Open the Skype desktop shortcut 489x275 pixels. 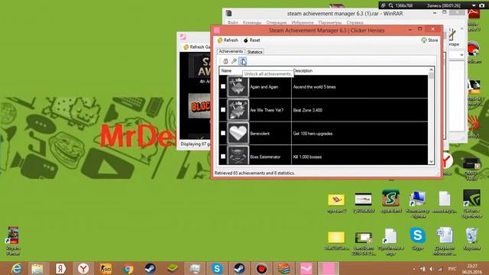[418, 239]
